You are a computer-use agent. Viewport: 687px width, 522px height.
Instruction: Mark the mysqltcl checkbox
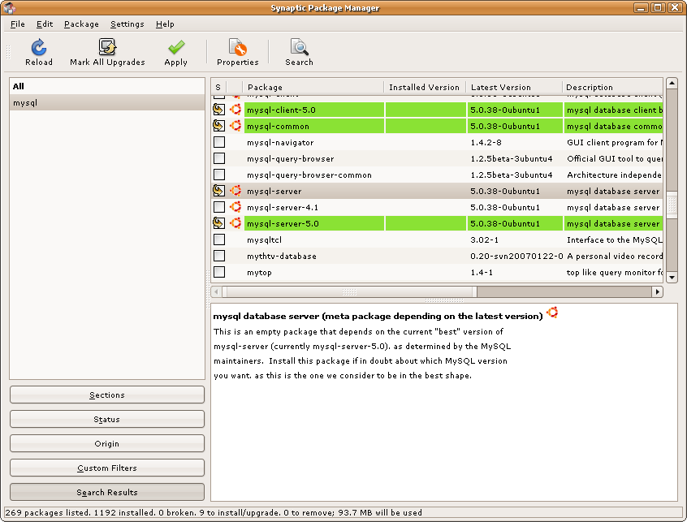click(x=219, y=239)
